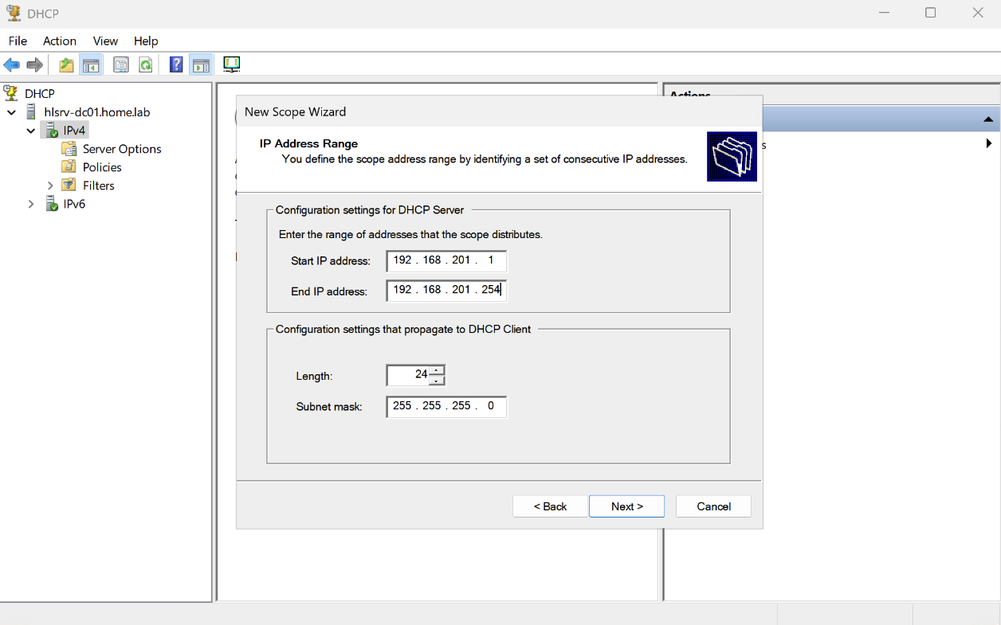Open the Action menu
This screenshot has height=625, width=1001.
coord(60,41)
